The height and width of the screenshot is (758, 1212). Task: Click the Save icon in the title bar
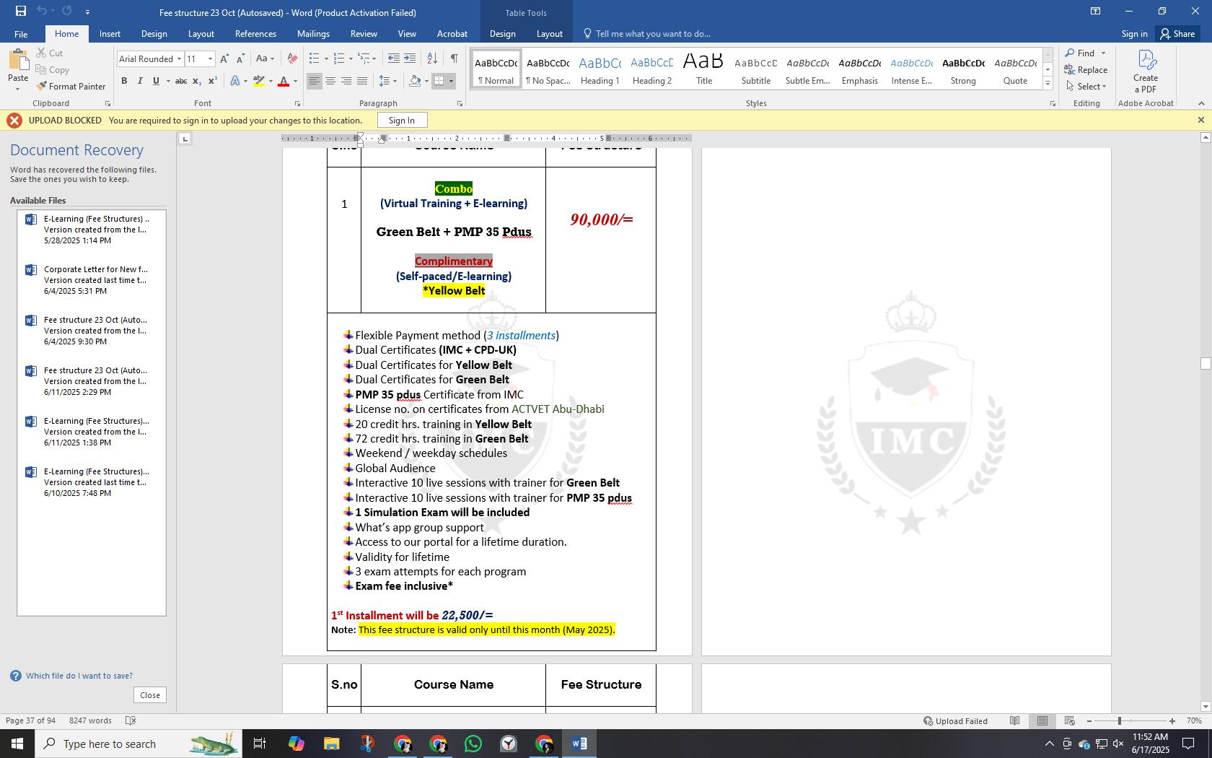20,12
